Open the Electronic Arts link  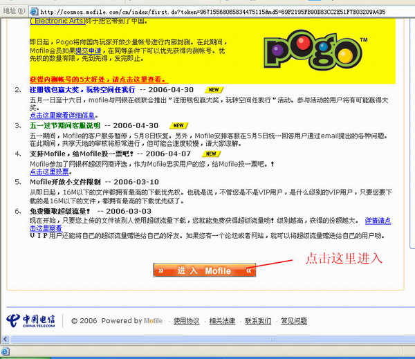(57, 21)
